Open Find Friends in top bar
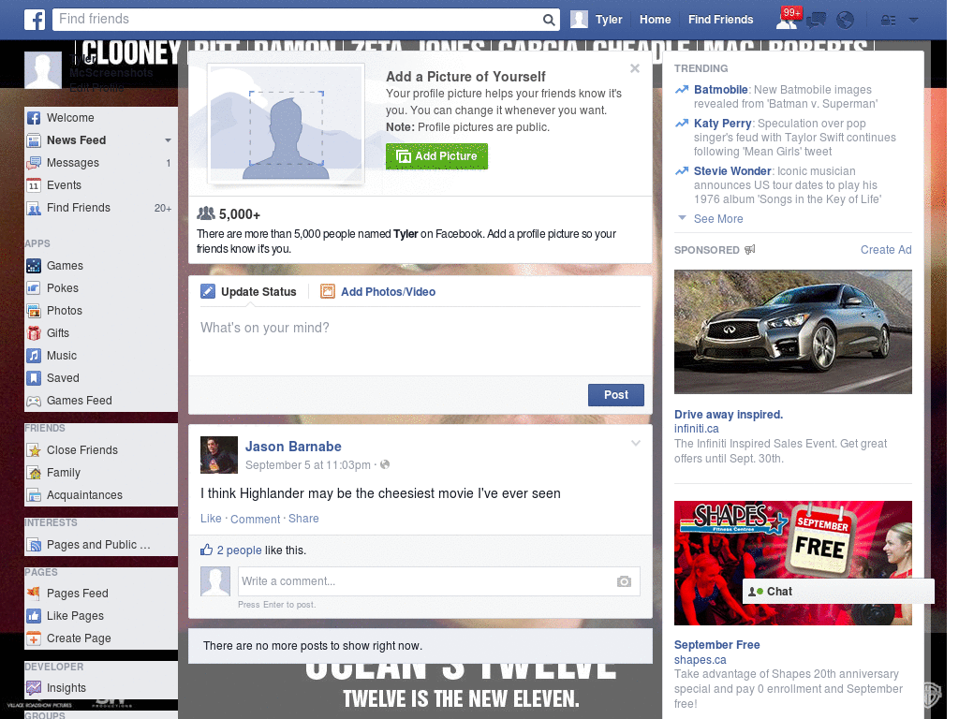The width and height of the screenshot is (959, 719). pos(720,20)
